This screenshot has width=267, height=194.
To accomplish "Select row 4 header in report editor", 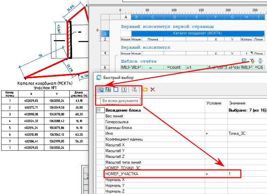I will [105, 53].
